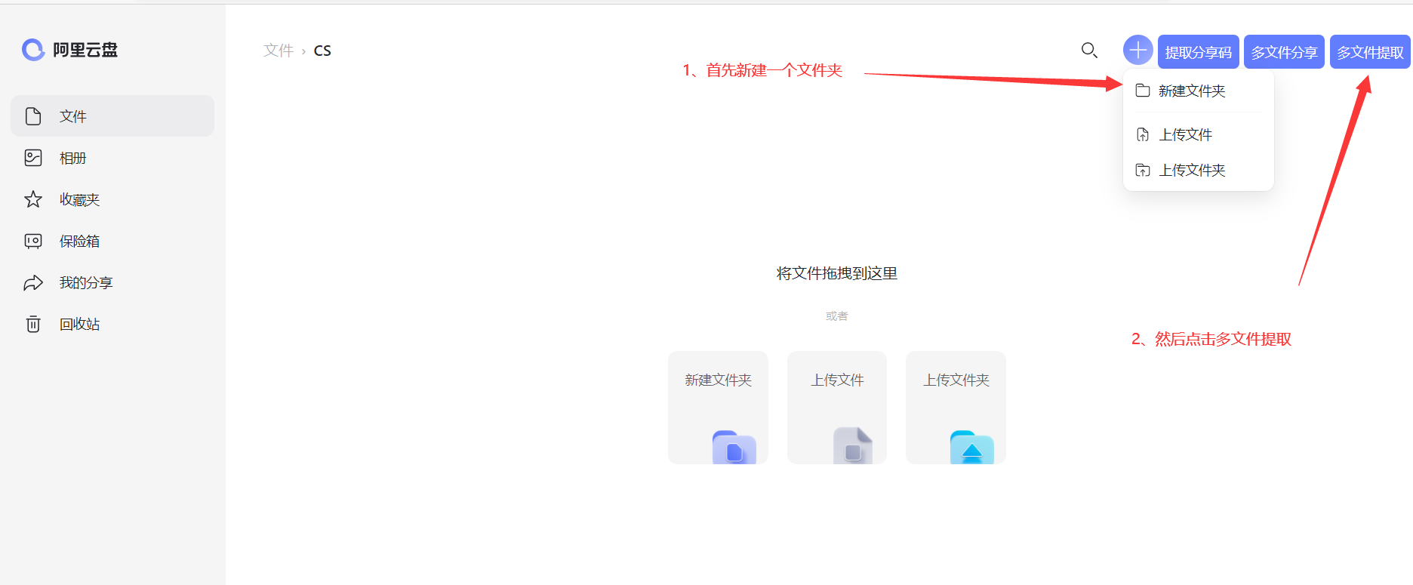Screen dimensions: 1413x585
Task: Choose 上传文件夹 from the dropdown menu
Action: (x=1191, y=170)
